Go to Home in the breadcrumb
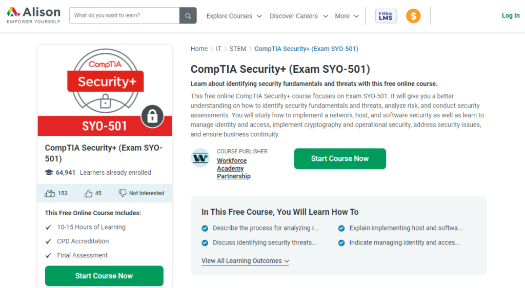The width and height of the screenshot is (525, 288). pos(199,49)
